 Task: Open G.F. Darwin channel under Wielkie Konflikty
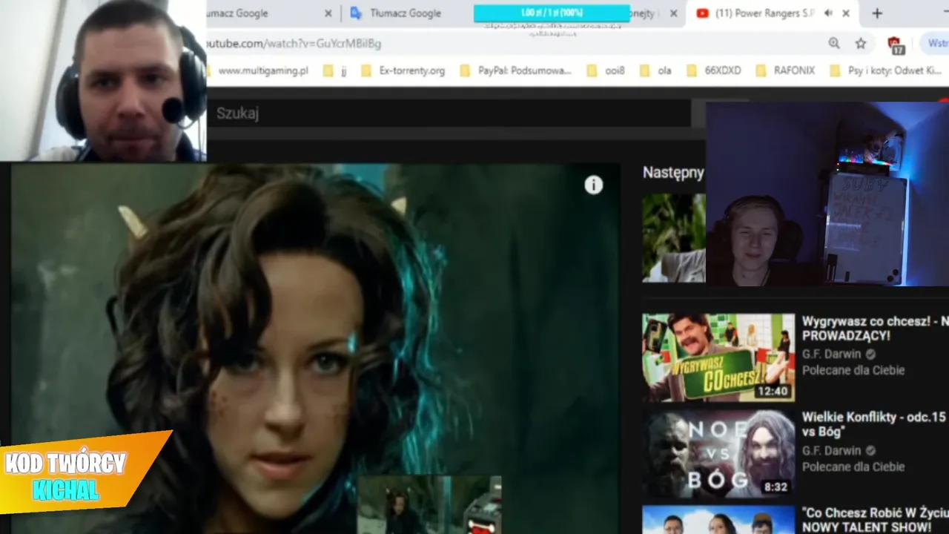point(831,451)
